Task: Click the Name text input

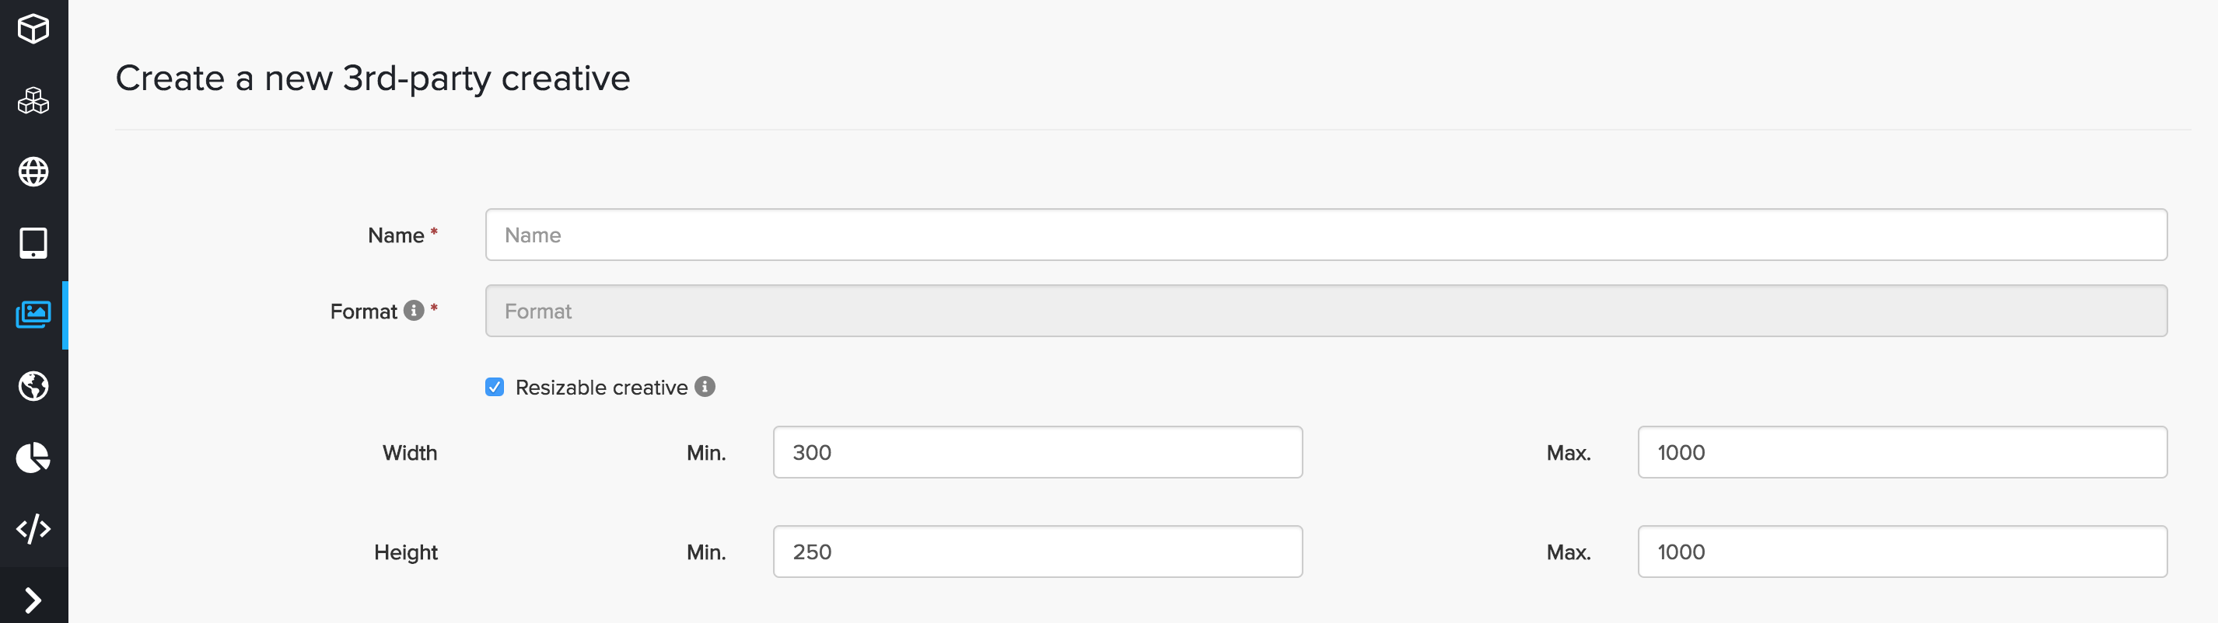Action: click(1325, 235)
